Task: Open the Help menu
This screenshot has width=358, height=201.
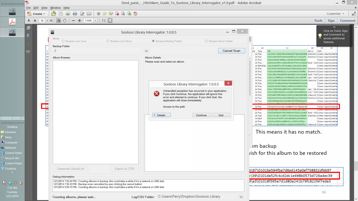Action: [x=67, y=8]
